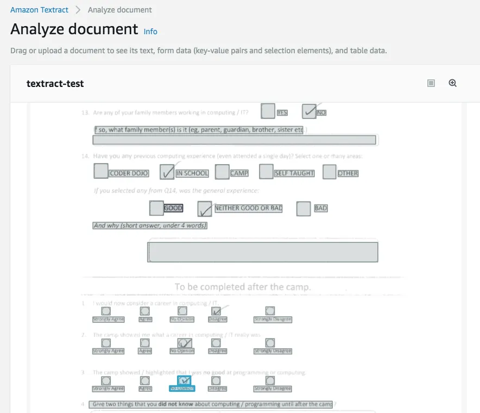The height and width of the screenshot is (413, 480).
Task: Select question 1 Disagree checked box
Action: [x=216, y=311]
